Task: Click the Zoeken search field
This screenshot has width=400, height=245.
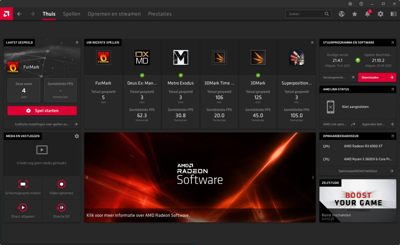Action: [x=305, y=14]
